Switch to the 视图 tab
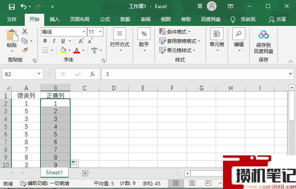 166,19
